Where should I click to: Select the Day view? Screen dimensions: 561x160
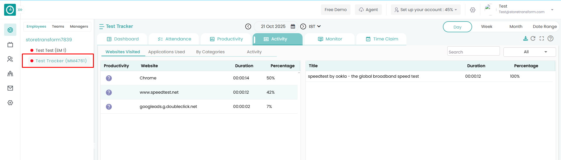[457, 27]
